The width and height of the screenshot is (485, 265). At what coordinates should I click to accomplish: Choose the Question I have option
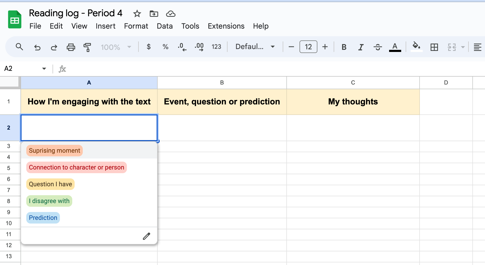click(50, 184)
